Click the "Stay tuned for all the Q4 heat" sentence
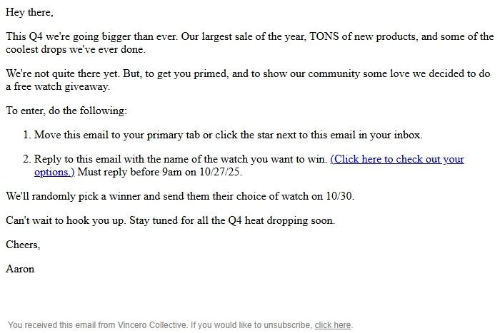The height and width of the screenshot is (333, 500). 235,220
